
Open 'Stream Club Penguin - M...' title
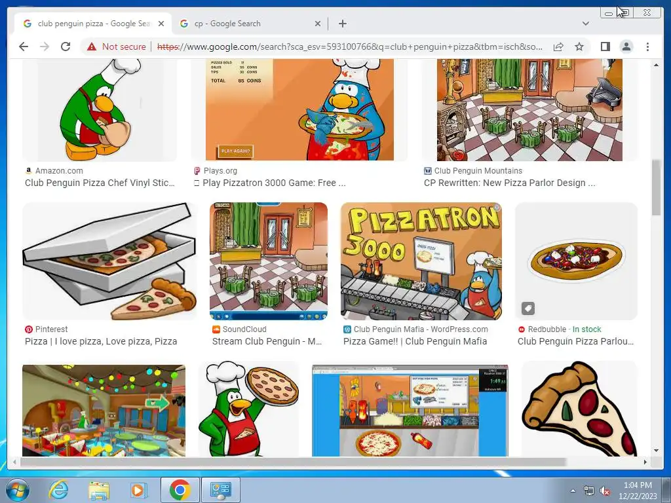point(267,341)
